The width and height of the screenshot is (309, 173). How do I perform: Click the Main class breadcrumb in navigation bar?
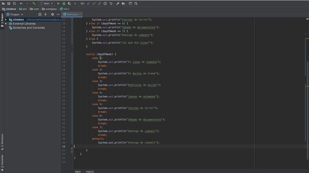pos(64,9)
